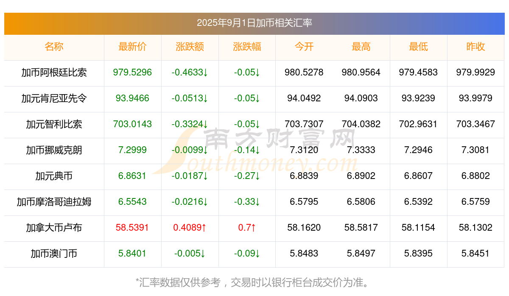Click highest price 94.0903
The height and width of the screenshot is (296, 509).
(x=361, y=98)
